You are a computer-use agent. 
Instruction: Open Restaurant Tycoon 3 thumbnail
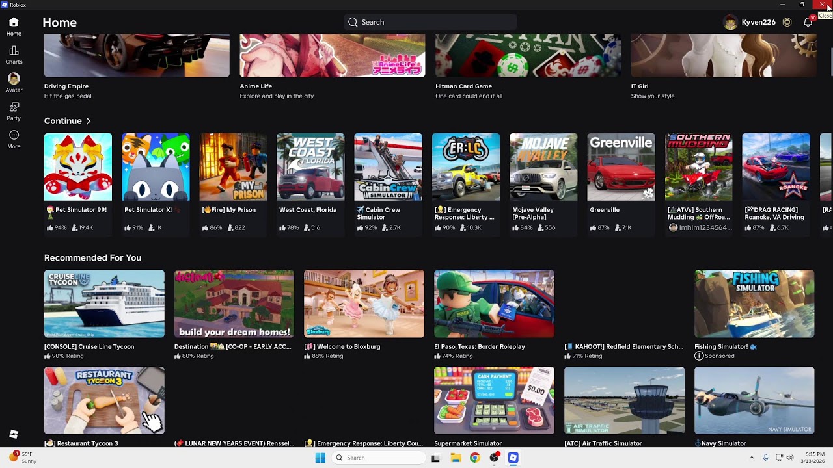pos(104,400)
